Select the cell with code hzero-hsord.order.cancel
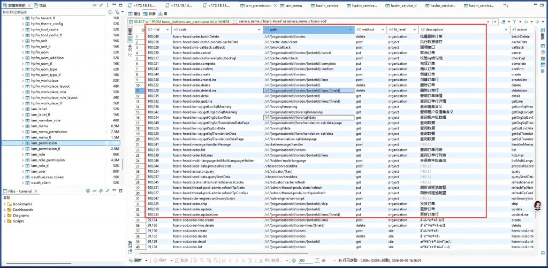 (x=192, y=53)
